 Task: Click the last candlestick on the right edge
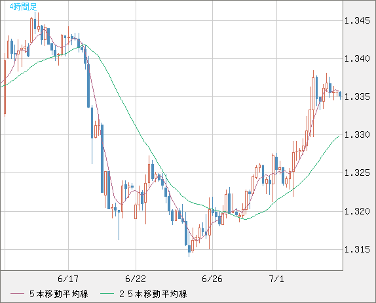(340, 94)
